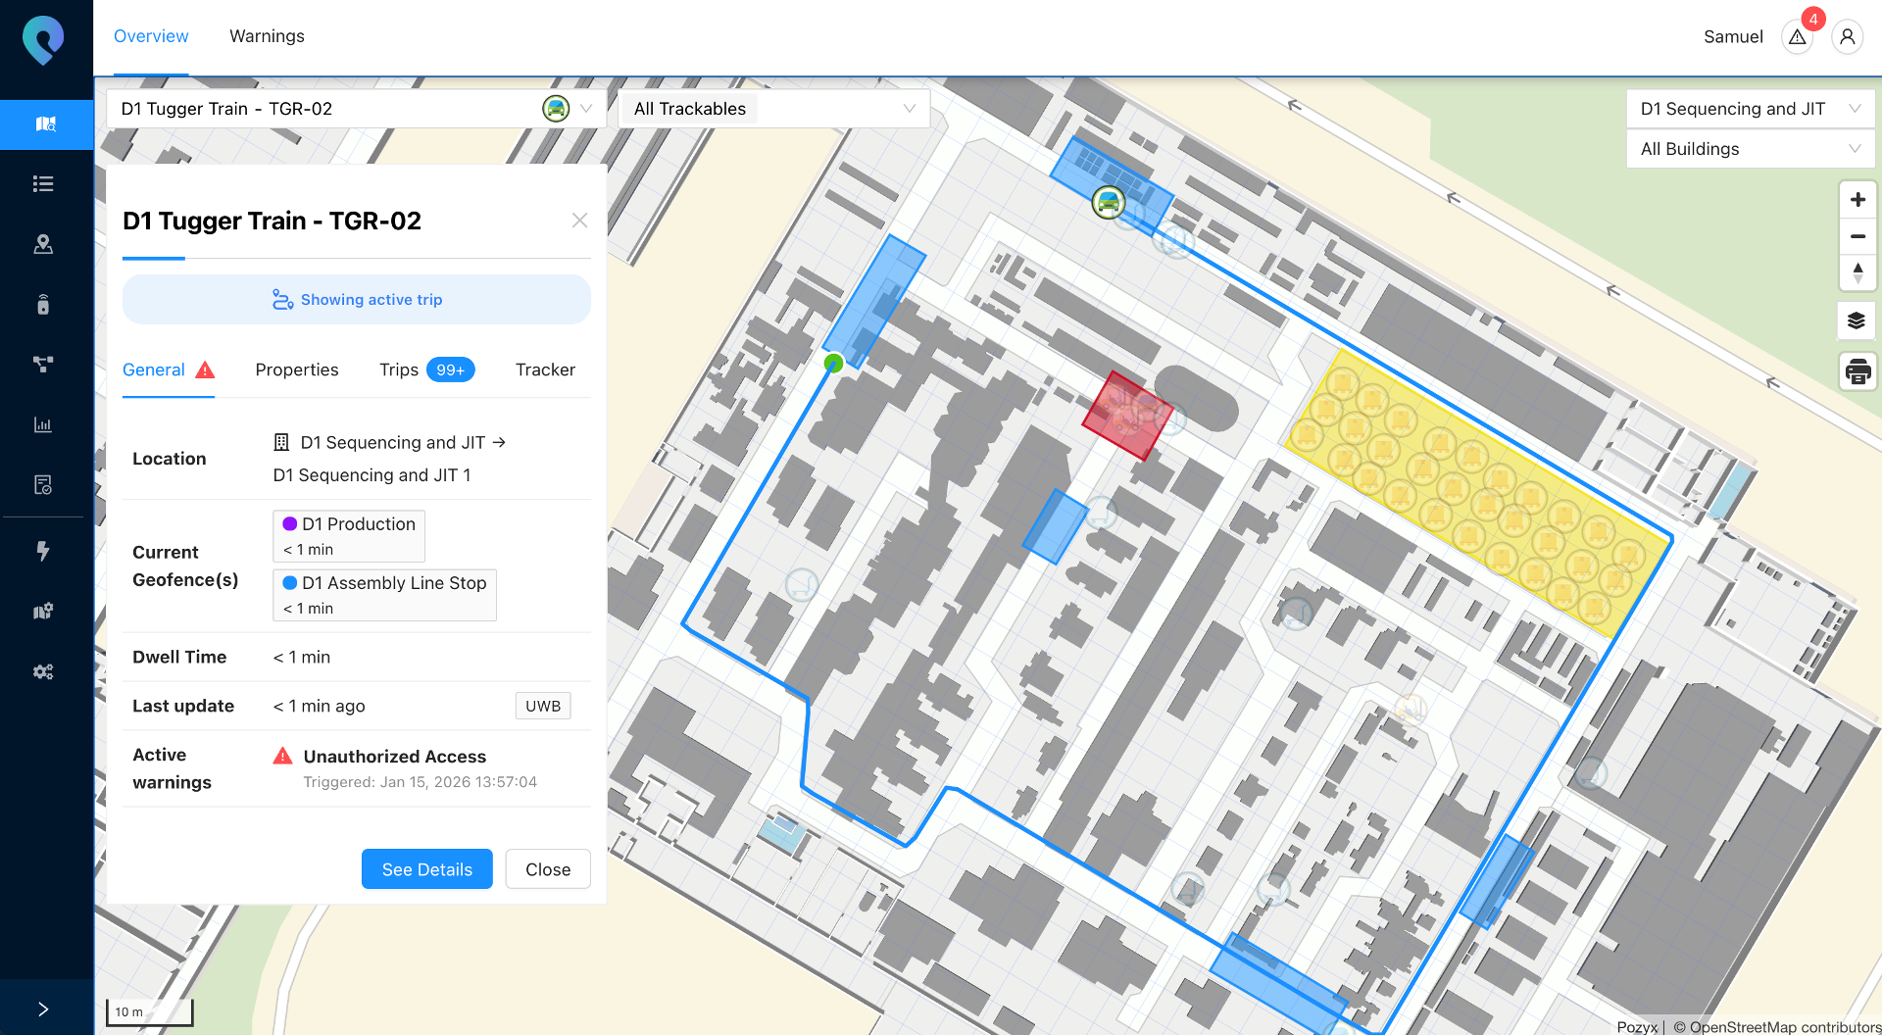Click the red geofence zone on map
Screen dimensions: 1882x1035
[x=1127, y=416]
